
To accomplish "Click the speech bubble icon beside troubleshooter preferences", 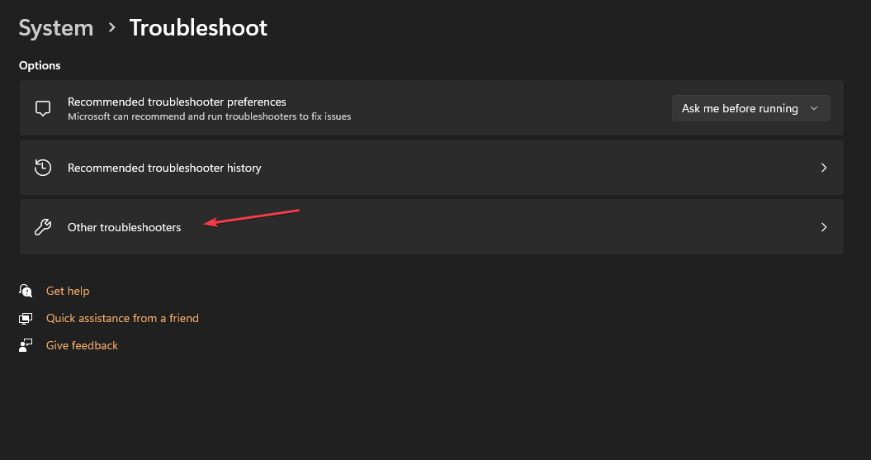I will (43, 108).
